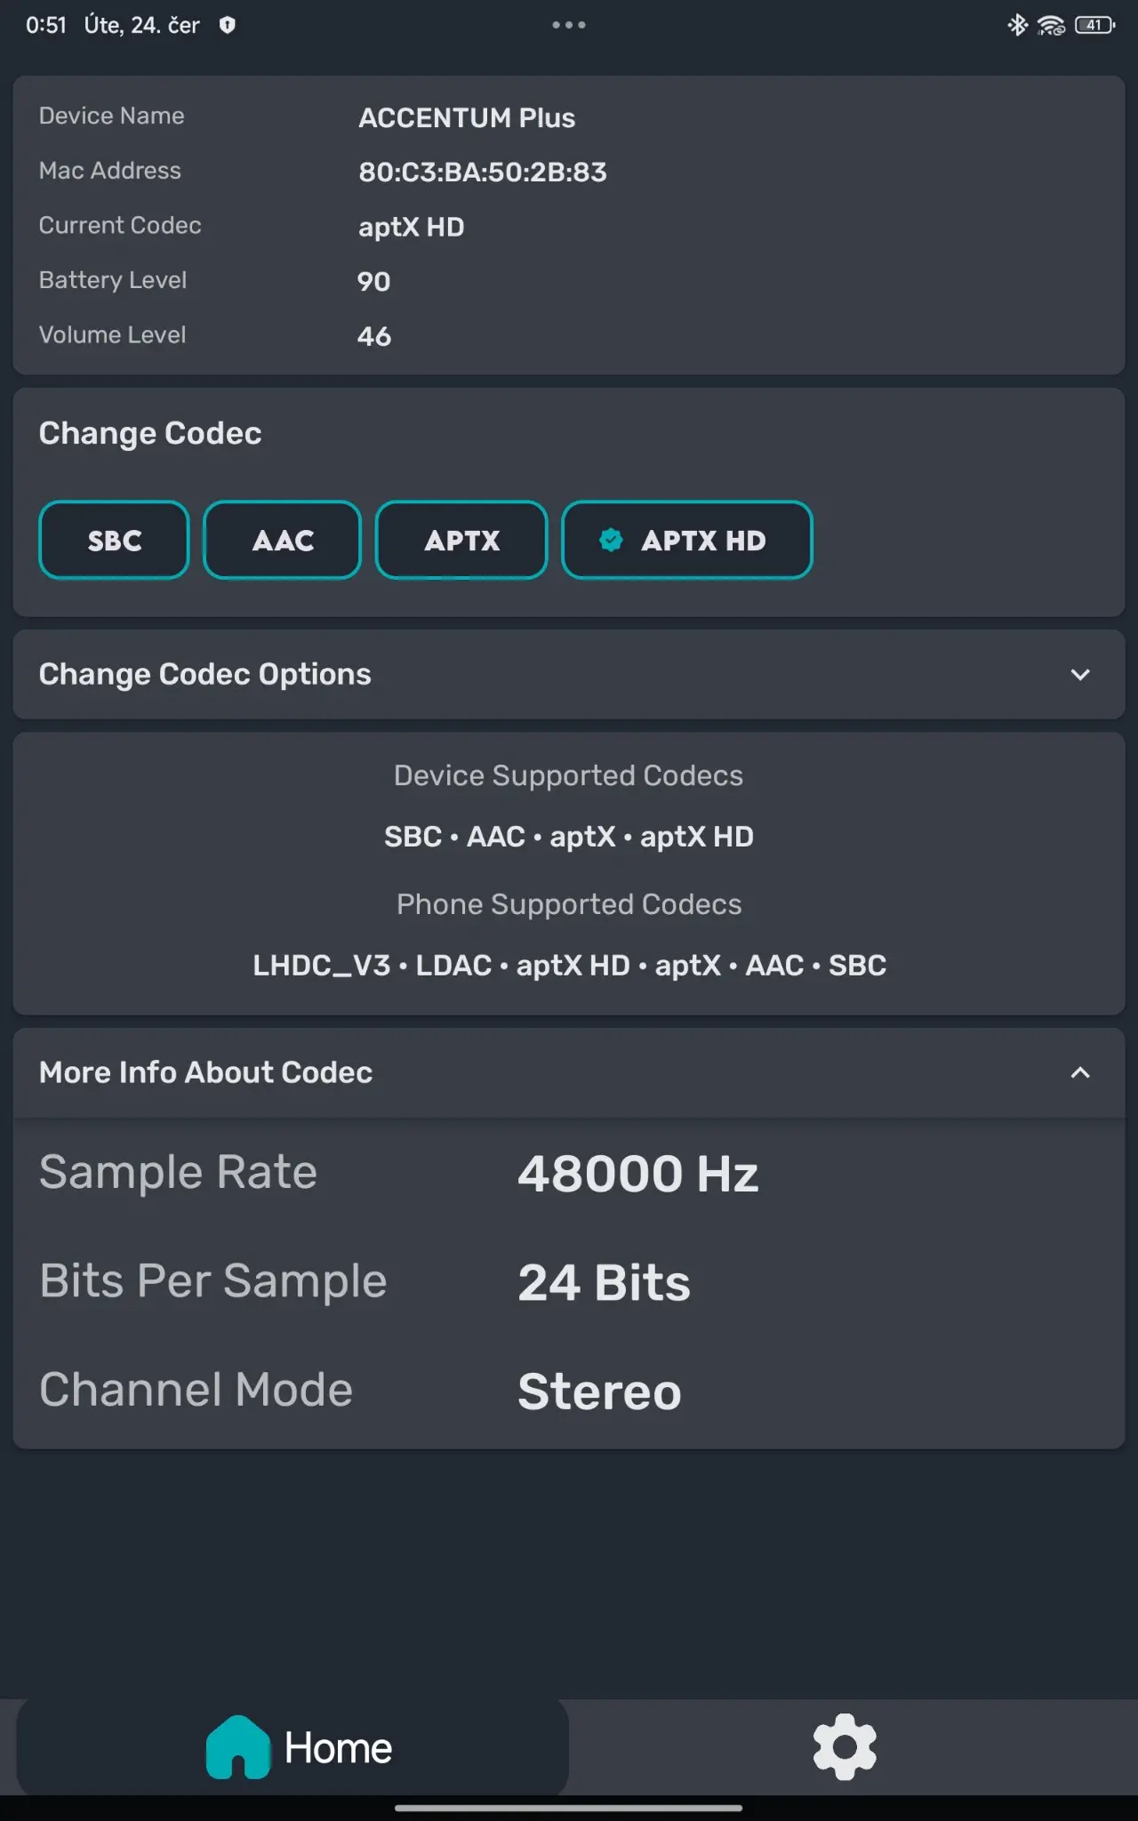Screen dimensions: 1138x1821
Task: Tap the checkmark badge on APTX HD
Action: point(611,540)
